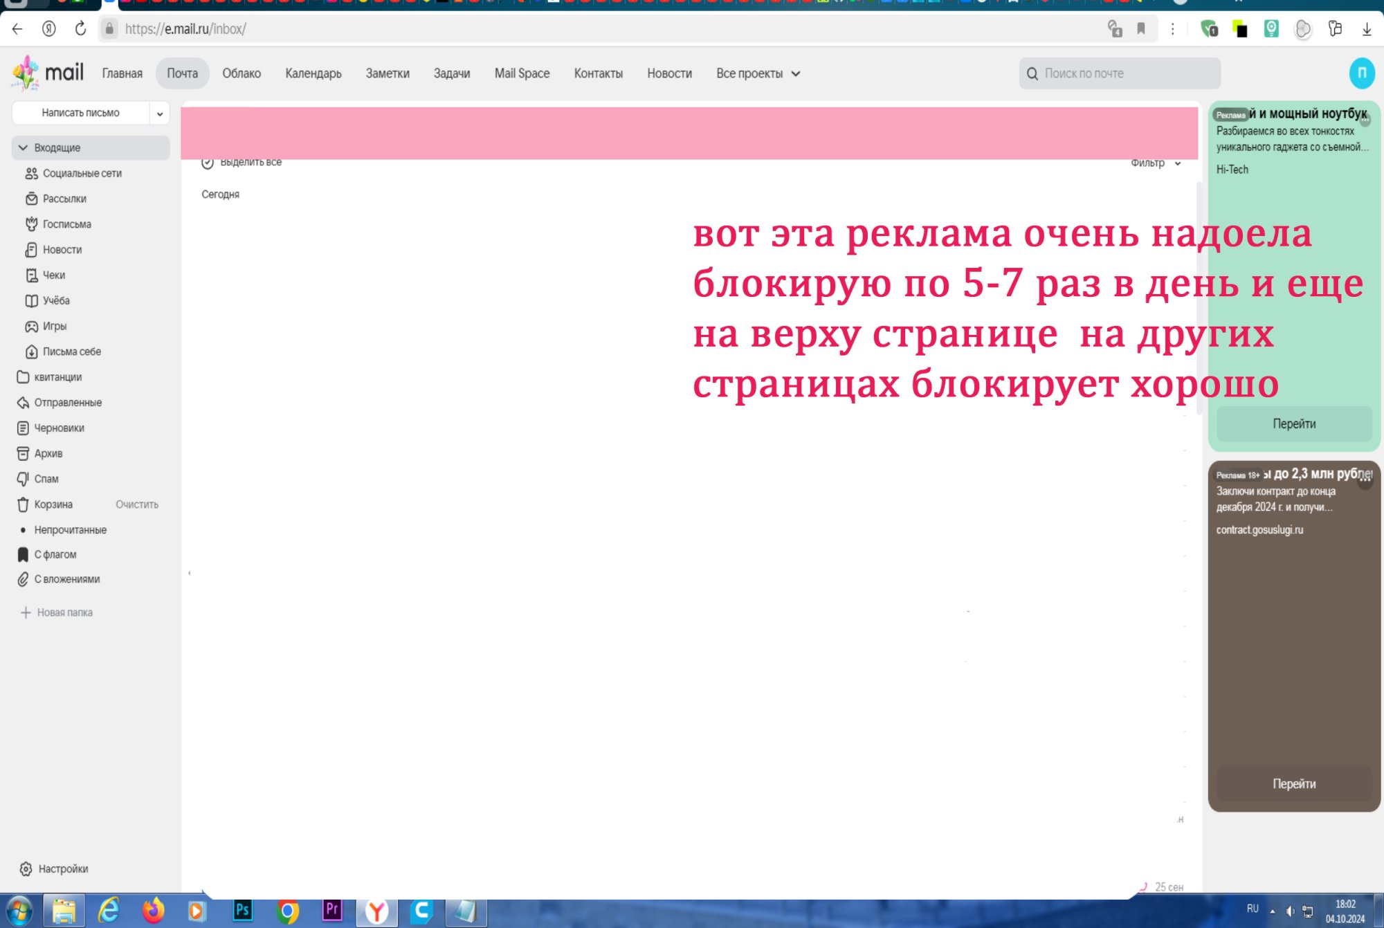The width and height of the screenshot is (1384, 928).
Task: Launch Photoshop from the taskbar
Action: (242, 911)
